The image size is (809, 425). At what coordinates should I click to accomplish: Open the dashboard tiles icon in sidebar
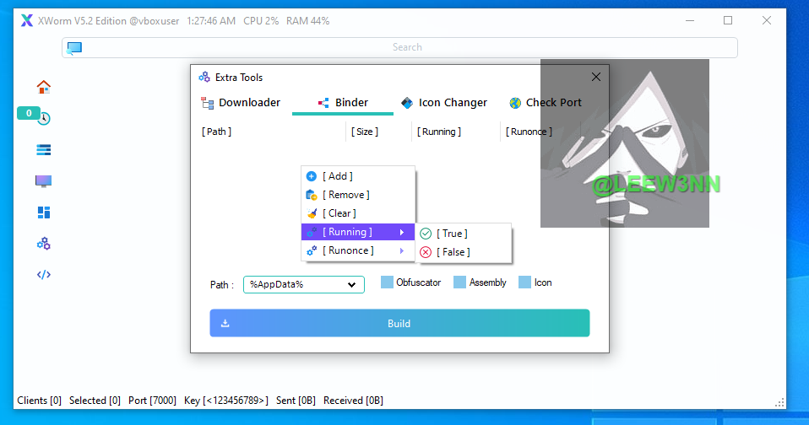pyautogui.click(x=44, y=212)
